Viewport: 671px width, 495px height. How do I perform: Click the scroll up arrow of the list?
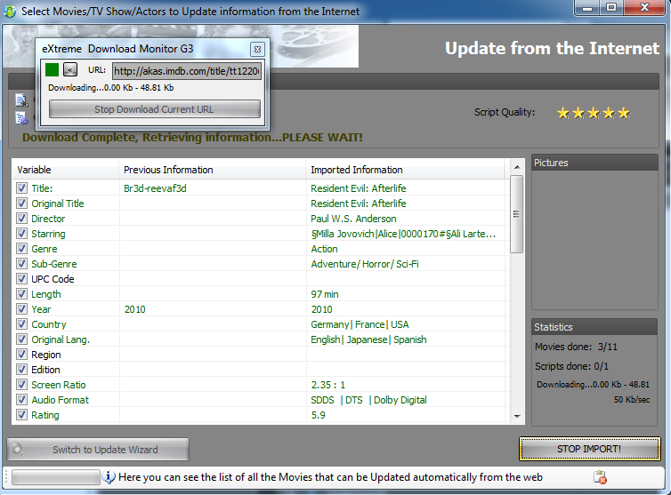coord(517,167)
